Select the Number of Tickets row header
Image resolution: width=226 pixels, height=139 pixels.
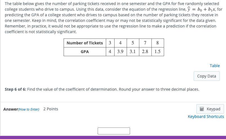(85, 43)
